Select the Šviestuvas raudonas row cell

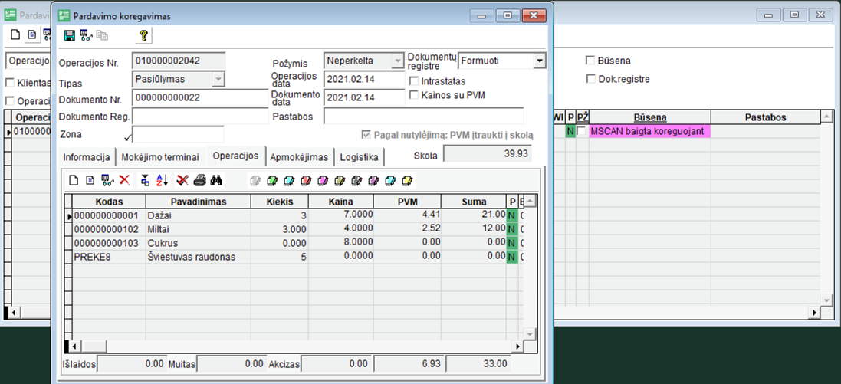point(199,257)
